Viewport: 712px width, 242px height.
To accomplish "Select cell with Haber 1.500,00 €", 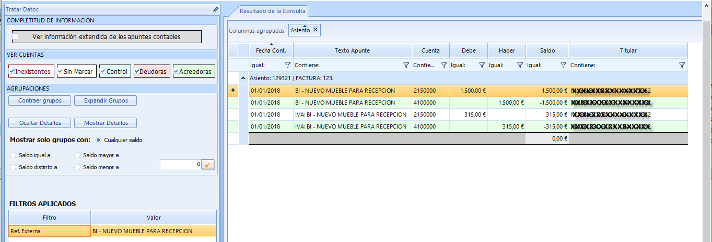I will click(507, 103).
